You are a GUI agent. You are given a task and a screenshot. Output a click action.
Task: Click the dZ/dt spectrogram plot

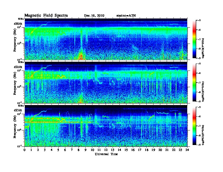pyautogui.click(x=106, y=126)
